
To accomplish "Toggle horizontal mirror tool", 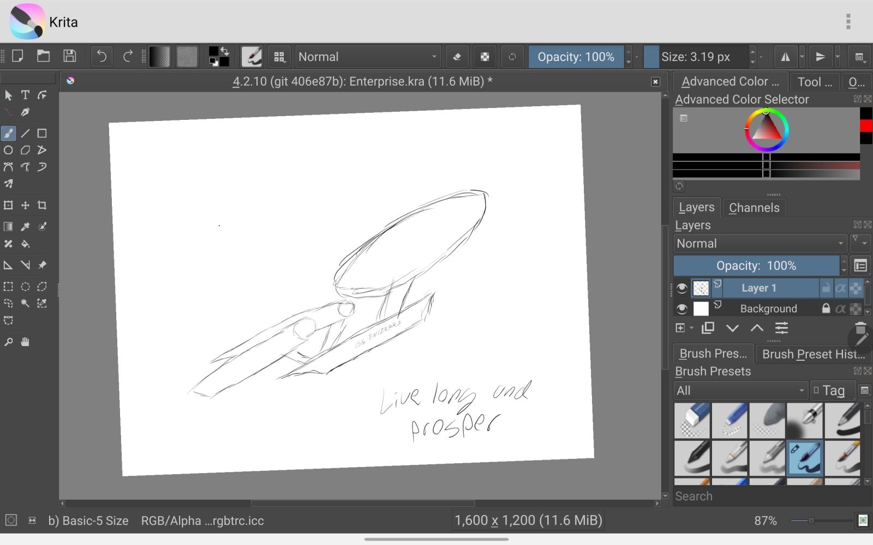I will 785,57.
